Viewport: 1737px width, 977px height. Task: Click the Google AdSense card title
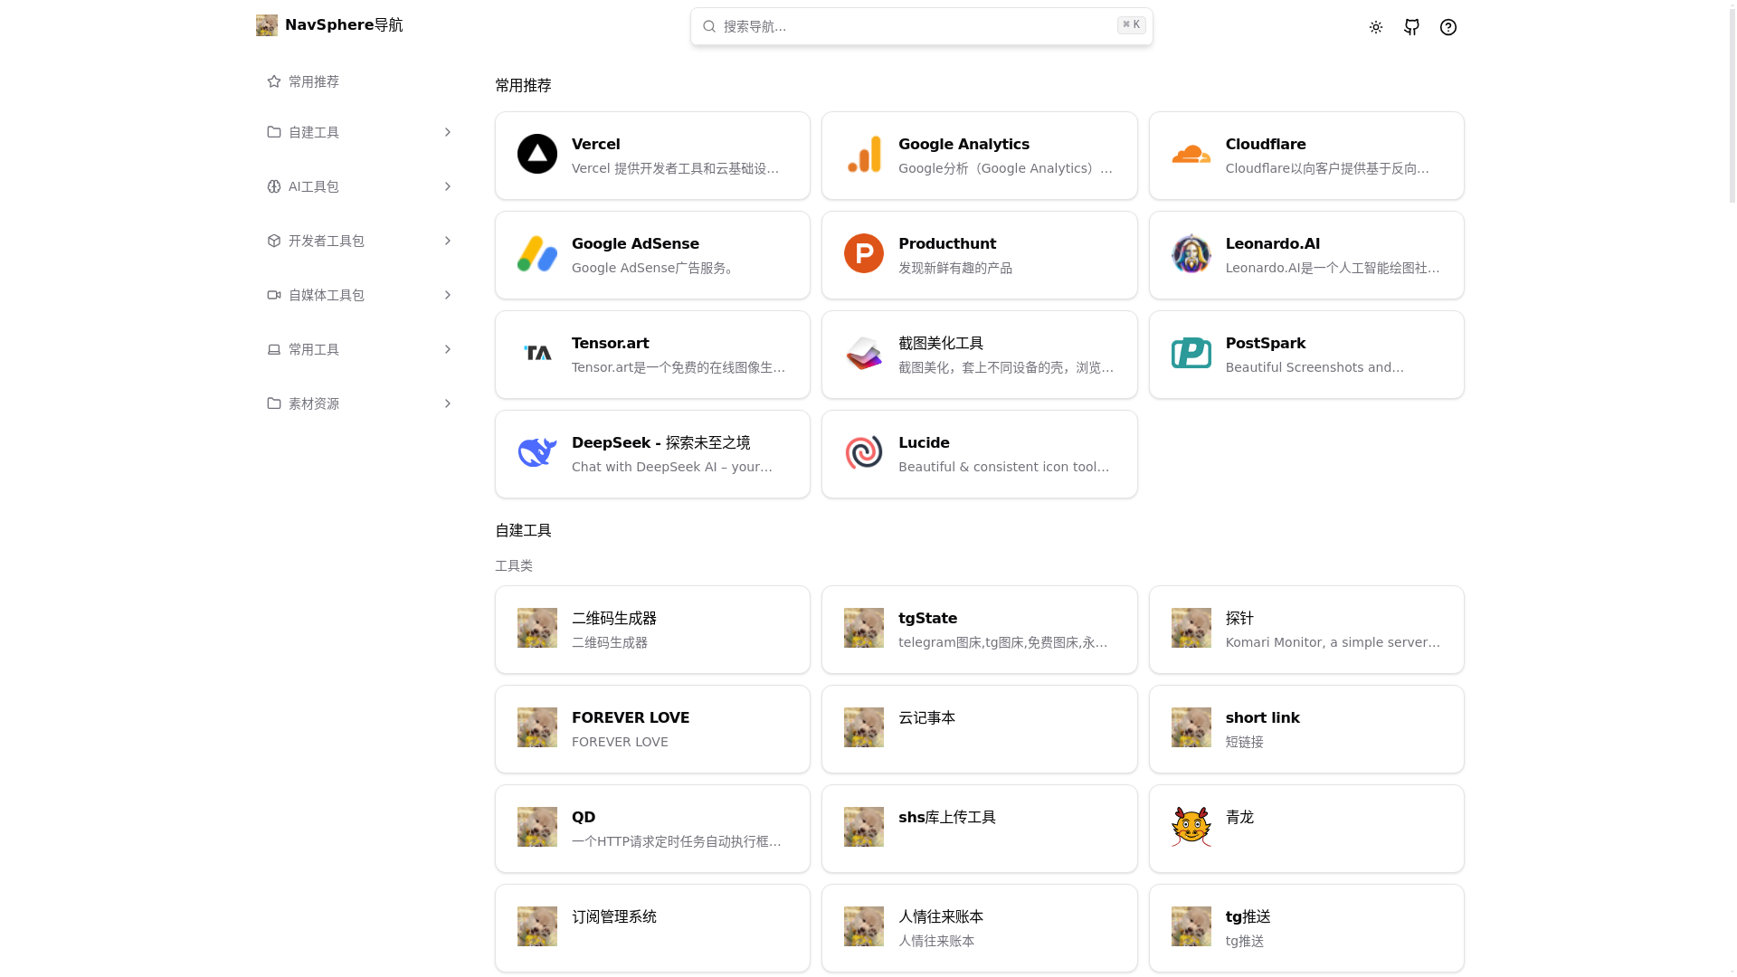click(635, 244)
